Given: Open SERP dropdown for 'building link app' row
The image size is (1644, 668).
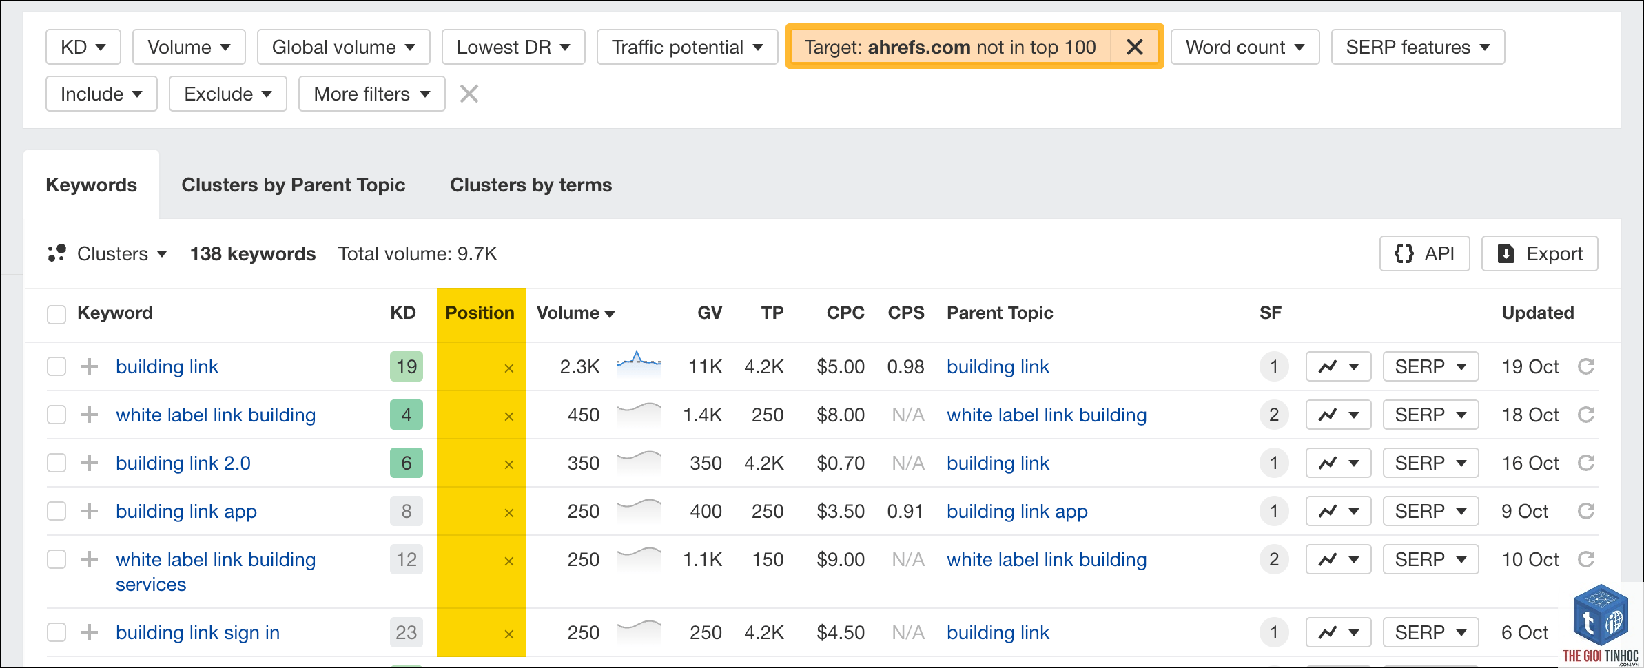Looking at the screenshot, I should click(1430, 511).
